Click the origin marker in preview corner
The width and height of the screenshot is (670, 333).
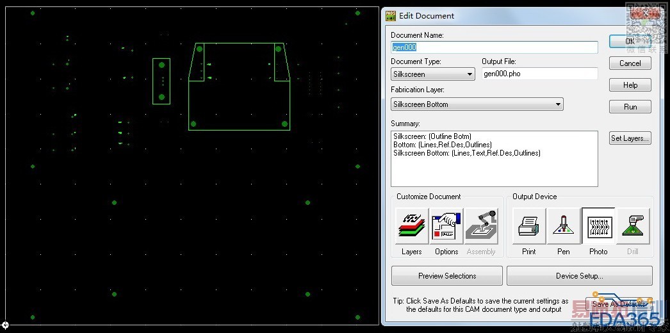(x=6, y=325)
